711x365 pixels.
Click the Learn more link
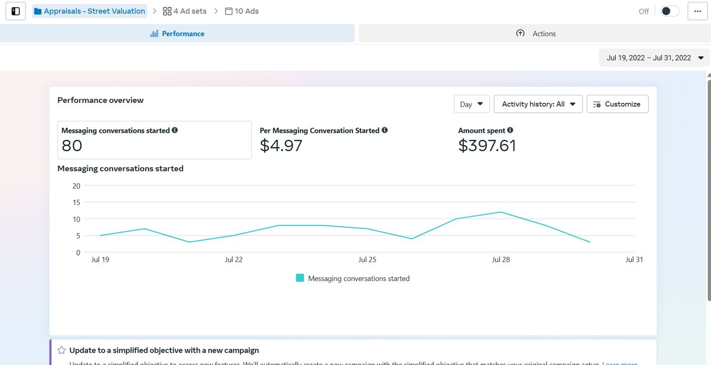click(x=620, y=363)
